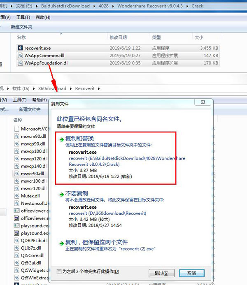Expand arrow after 360download breadcrumb
Screen dimensions: 247x285
click(71, 89)
